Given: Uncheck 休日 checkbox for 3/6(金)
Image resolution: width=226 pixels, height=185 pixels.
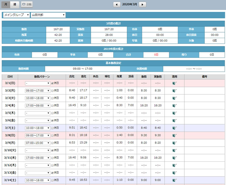Looking at the screenshot, I should click(x=52, y=121).
